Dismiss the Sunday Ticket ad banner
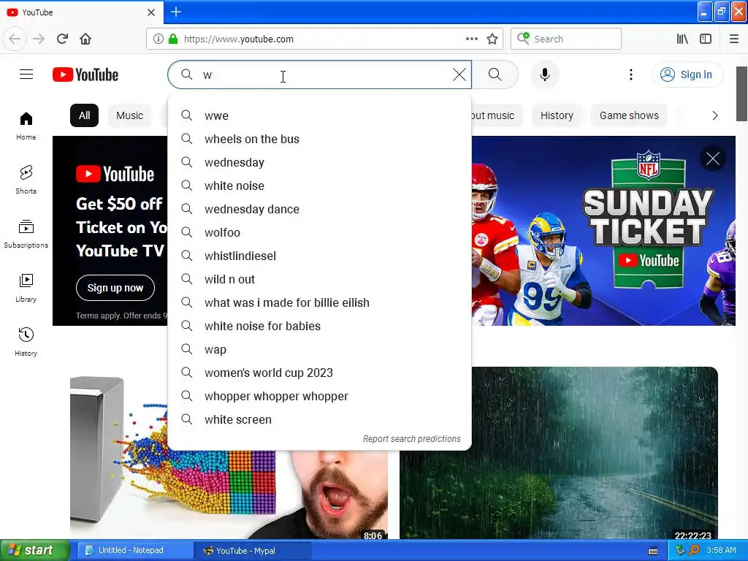 (713, 159)
